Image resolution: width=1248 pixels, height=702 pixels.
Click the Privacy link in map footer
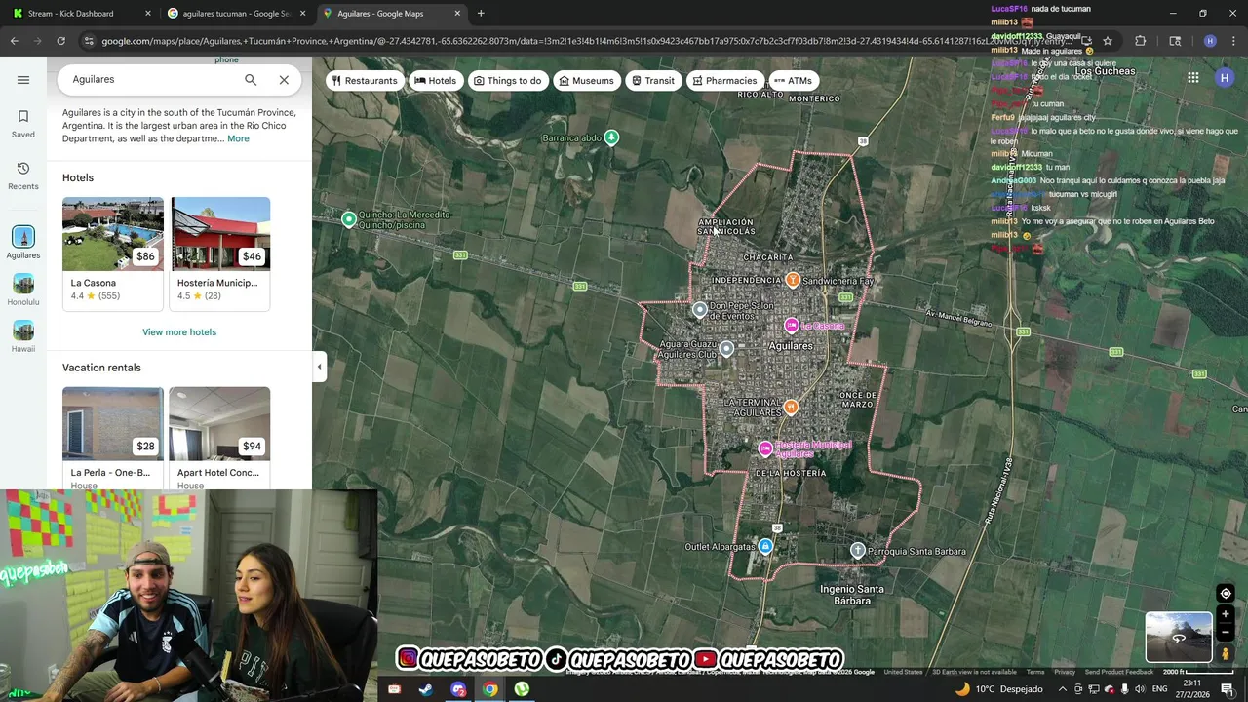pos(1065,672)
